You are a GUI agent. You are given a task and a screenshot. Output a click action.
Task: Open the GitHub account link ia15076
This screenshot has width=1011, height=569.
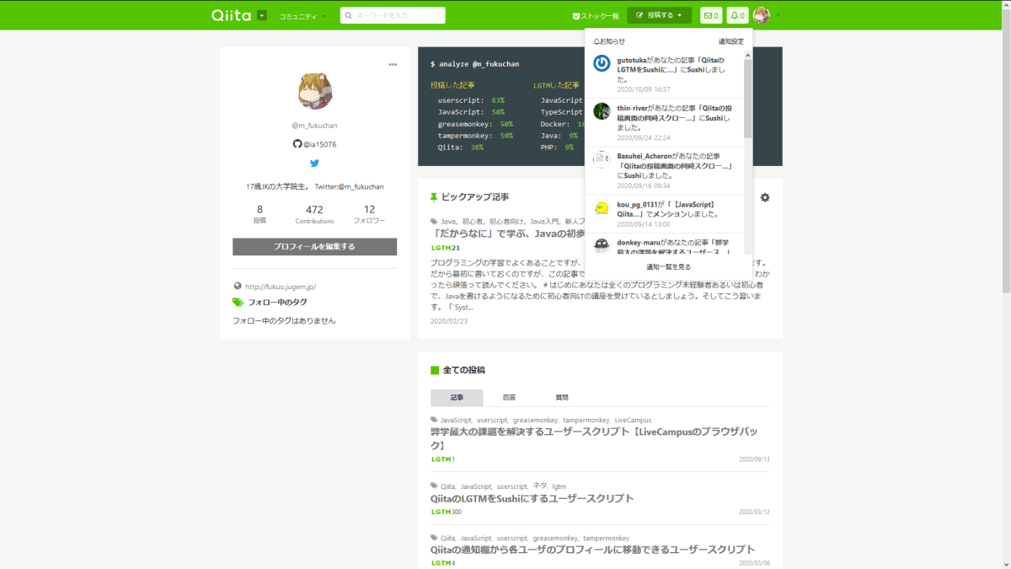point(314,144)
